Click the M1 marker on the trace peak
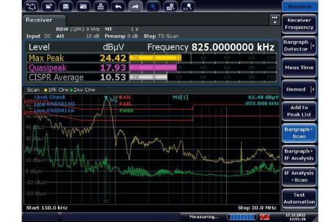Screen dimensions: 329x222 coord(106,98)
